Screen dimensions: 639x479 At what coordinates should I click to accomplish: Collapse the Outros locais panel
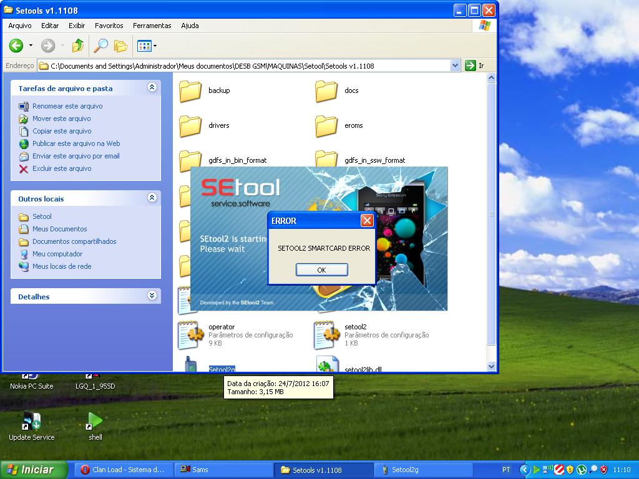pos(152,198)
